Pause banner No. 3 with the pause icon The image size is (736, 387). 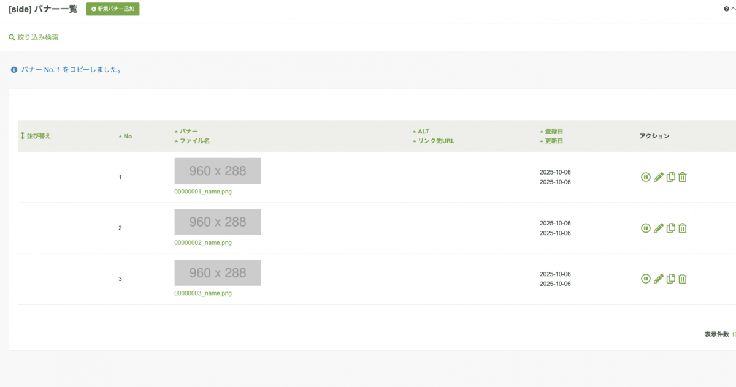coord(646,279)
